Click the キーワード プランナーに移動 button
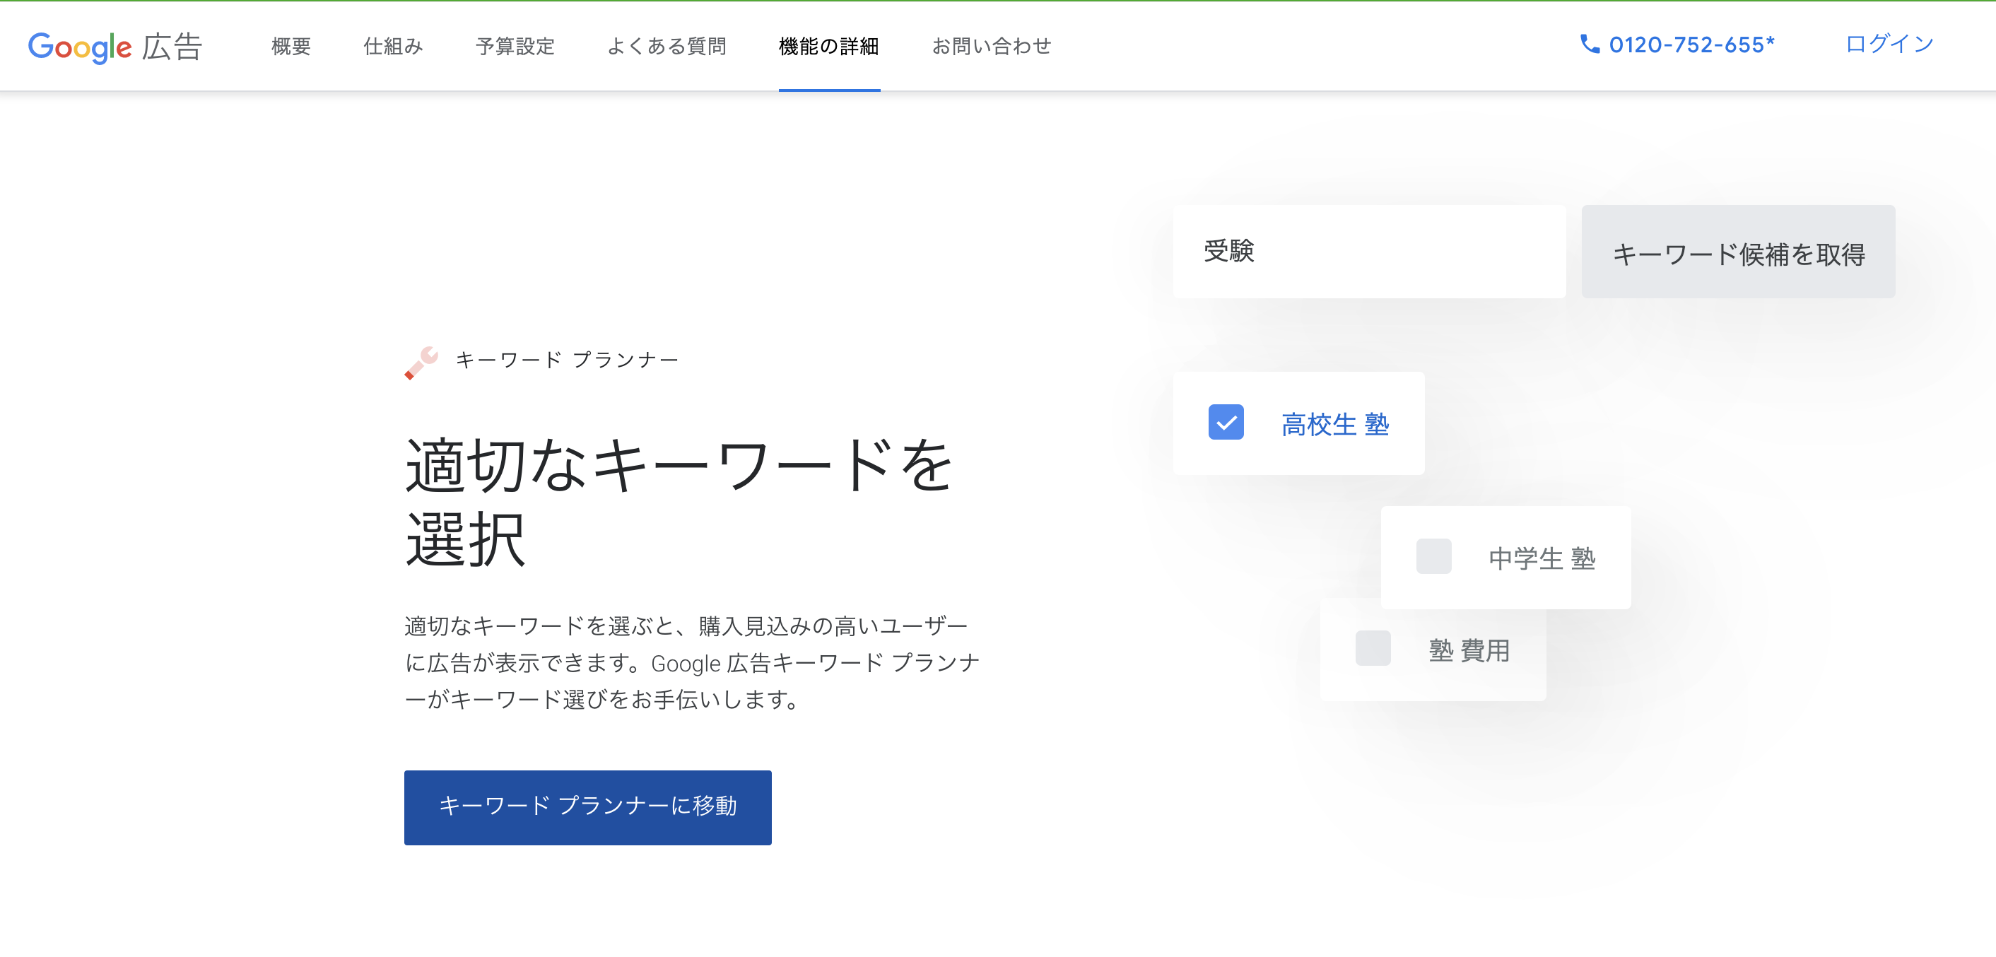1996x957 pixels. 587,806
